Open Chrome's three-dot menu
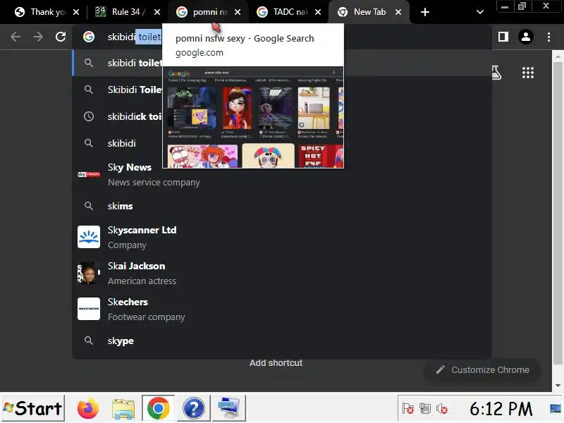564x423 pixels. click(548, 37)
